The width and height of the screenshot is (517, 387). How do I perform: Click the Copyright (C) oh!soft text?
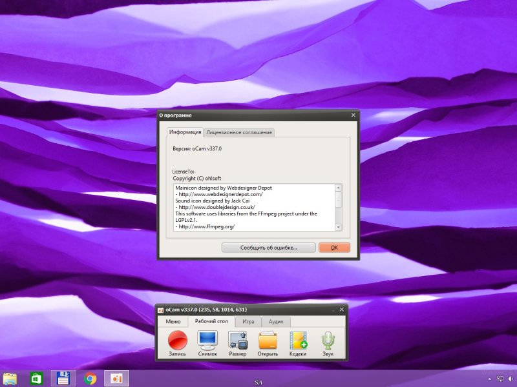tap(197, 179)
